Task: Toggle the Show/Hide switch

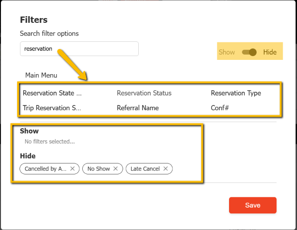Action: tap(249, 52)
